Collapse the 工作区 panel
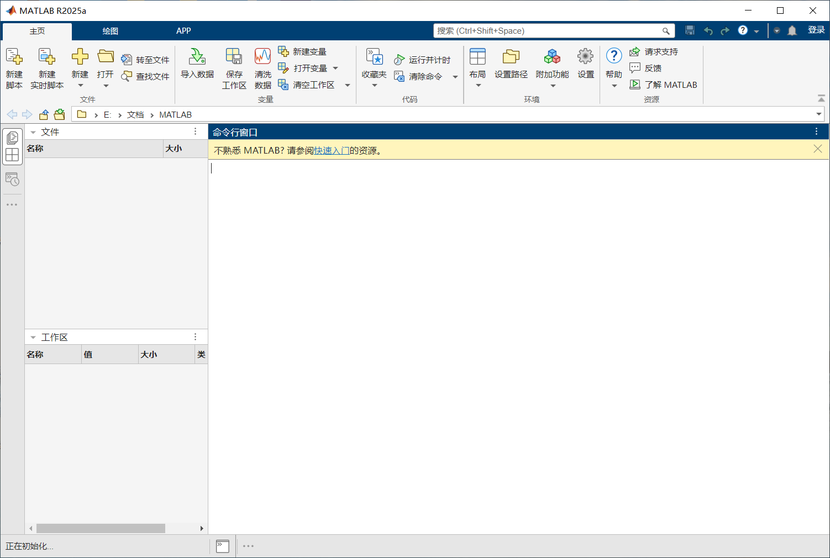This screenshot has height=558, width=830. pos(33,337)
